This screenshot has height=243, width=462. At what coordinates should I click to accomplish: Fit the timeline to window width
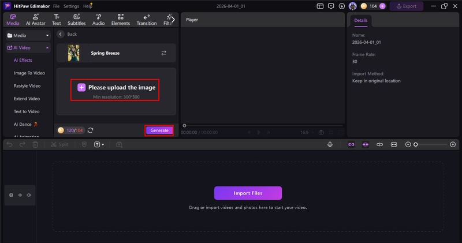coord(394,144)
